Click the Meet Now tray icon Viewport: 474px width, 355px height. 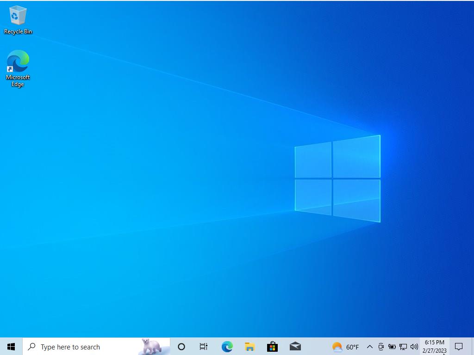pos(381,347)
